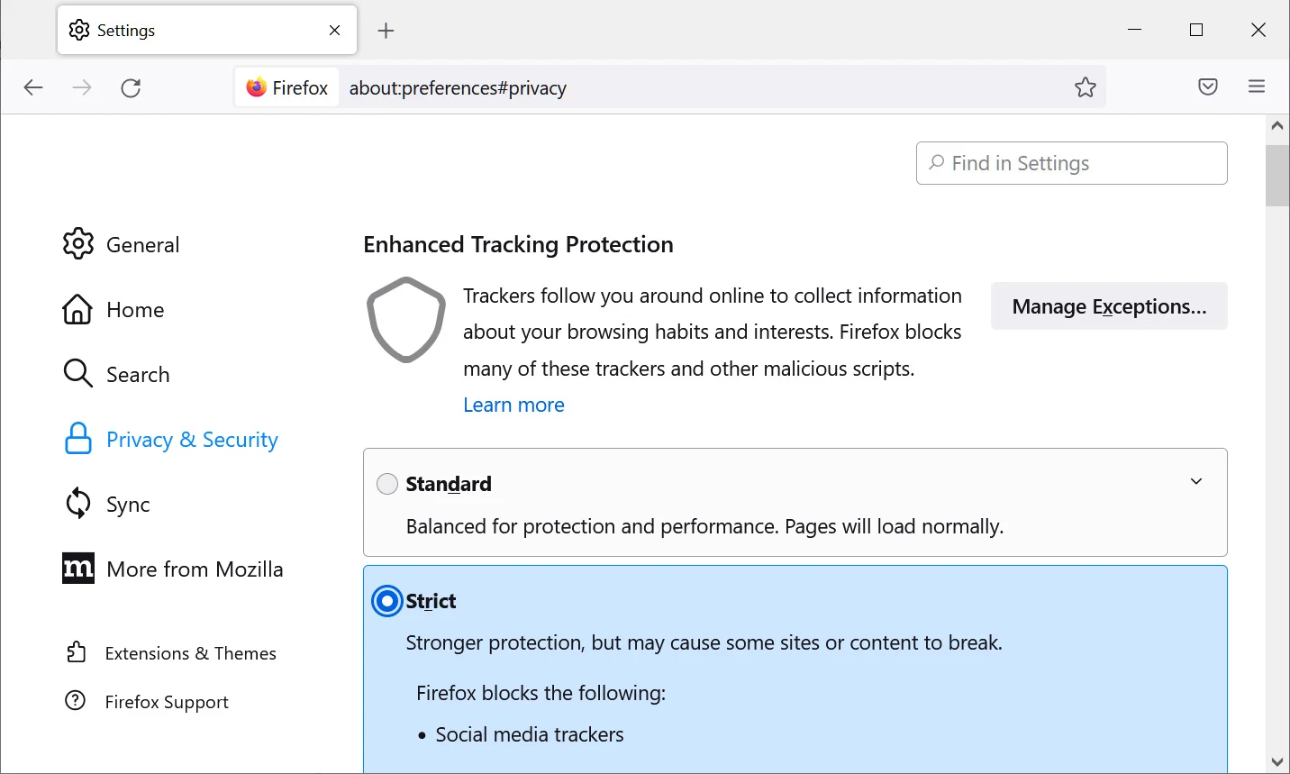The image size is (1290, 774).
Task: Go to Home settings category
Action: point(114,309)
